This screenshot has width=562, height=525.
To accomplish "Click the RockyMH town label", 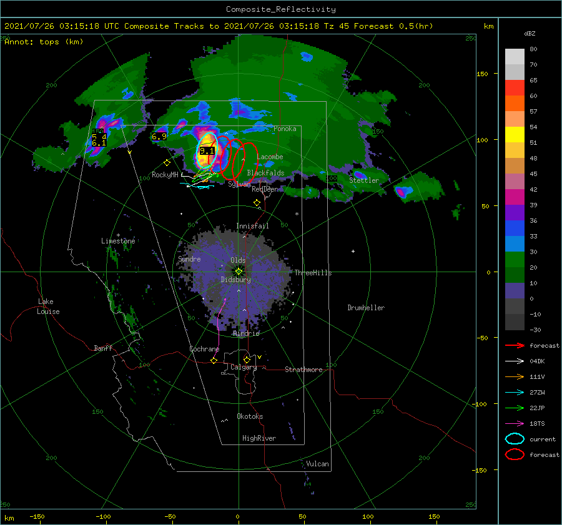I will pos(165,175).
